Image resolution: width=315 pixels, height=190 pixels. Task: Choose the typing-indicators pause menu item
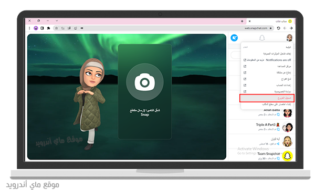[x=267, y=54]
